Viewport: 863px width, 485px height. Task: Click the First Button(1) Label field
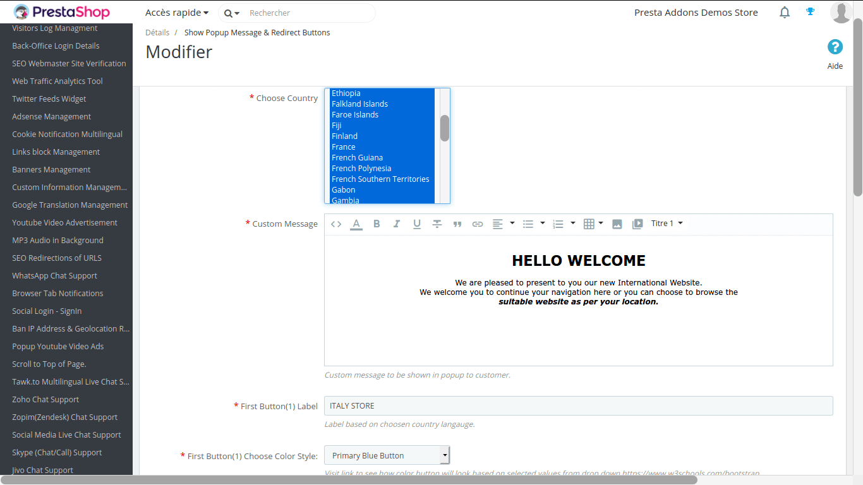tap(578, 405)
